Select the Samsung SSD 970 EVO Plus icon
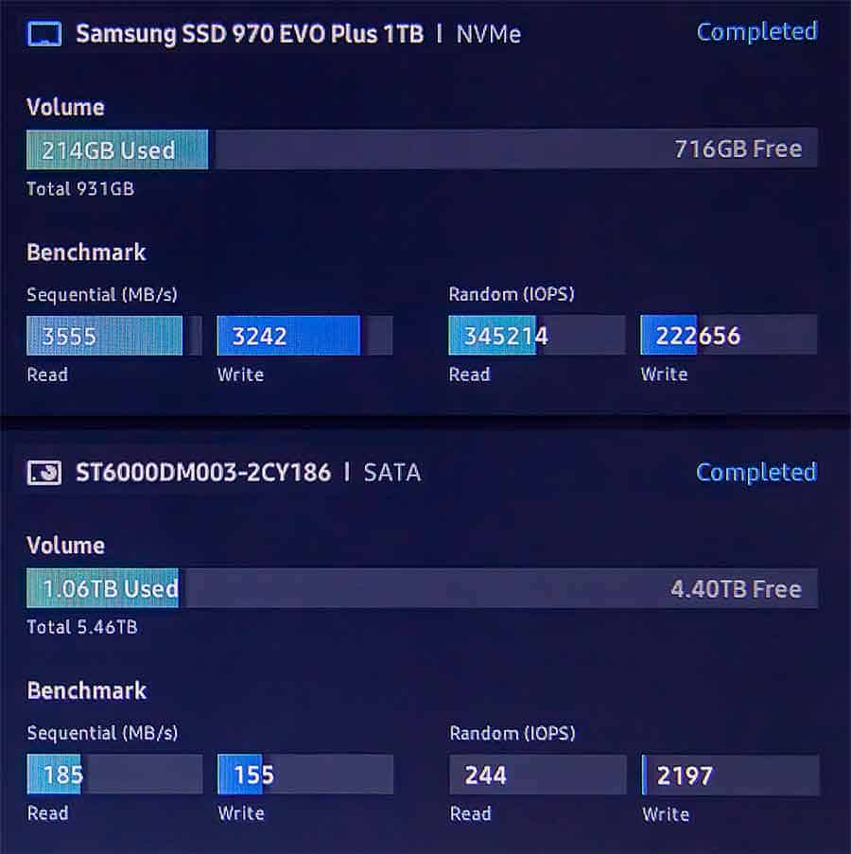This screenshot has width=851, height=854. click(42, 32)
